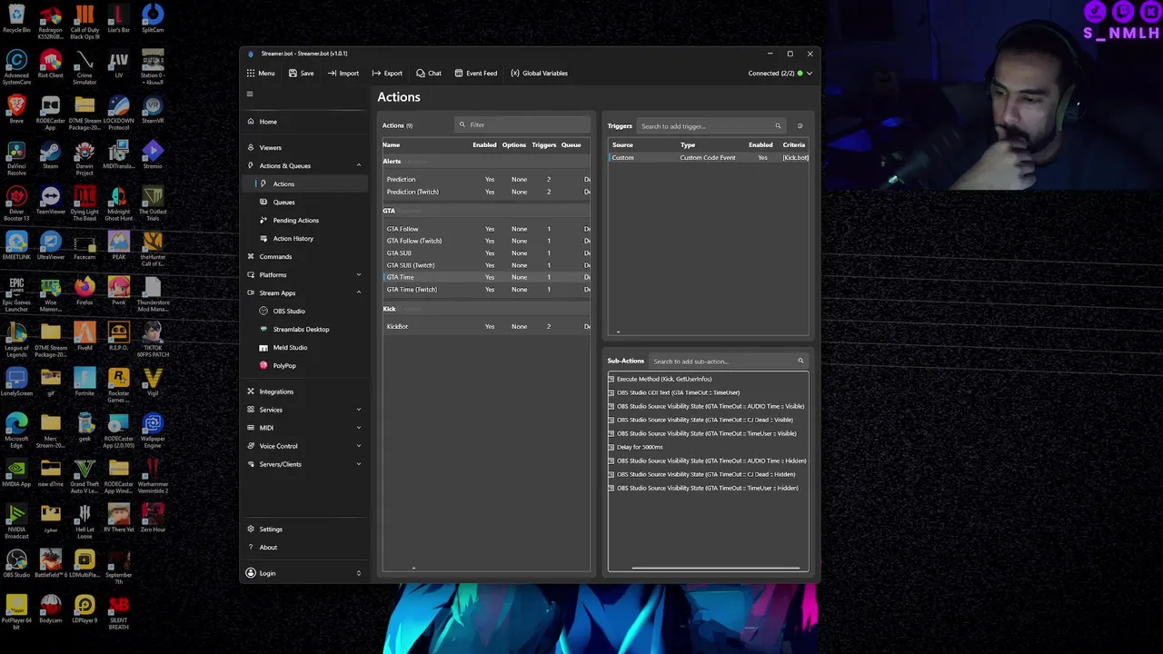1163x654 pixels.
Task: Open the Import dialog from toolbar
Action: pyautogui.click(x=343, y=73)
